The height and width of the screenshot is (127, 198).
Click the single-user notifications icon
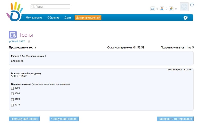(162, 9)
